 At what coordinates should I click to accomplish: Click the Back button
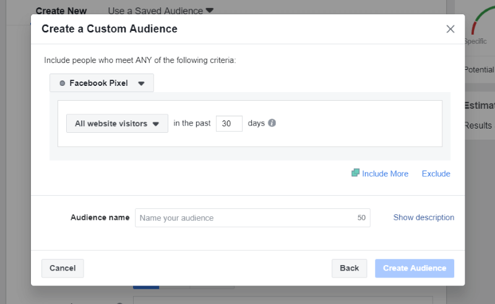click(x=349, y=268)
